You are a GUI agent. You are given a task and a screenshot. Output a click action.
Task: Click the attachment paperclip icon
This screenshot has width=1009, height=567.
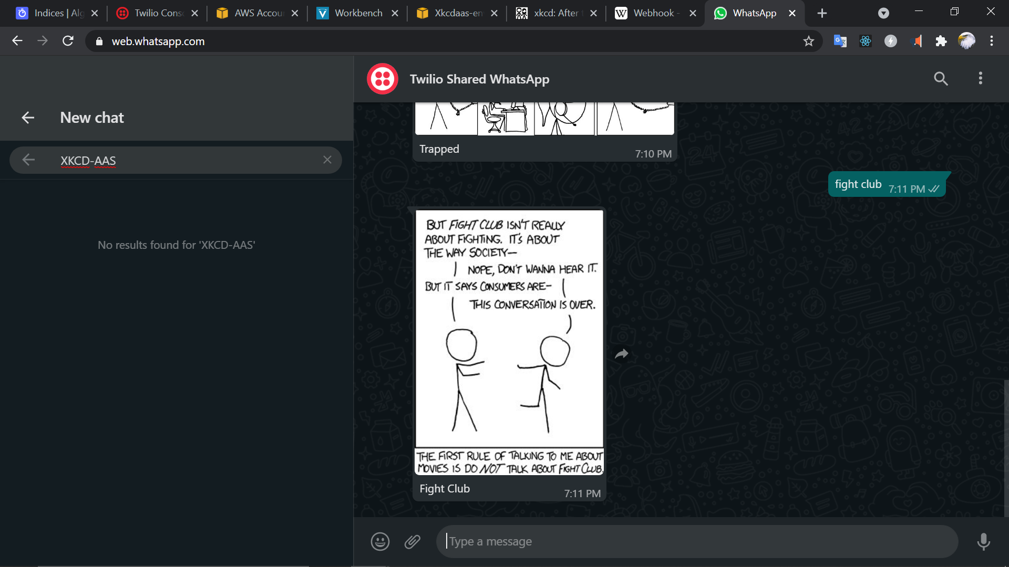tap(413, 541)
